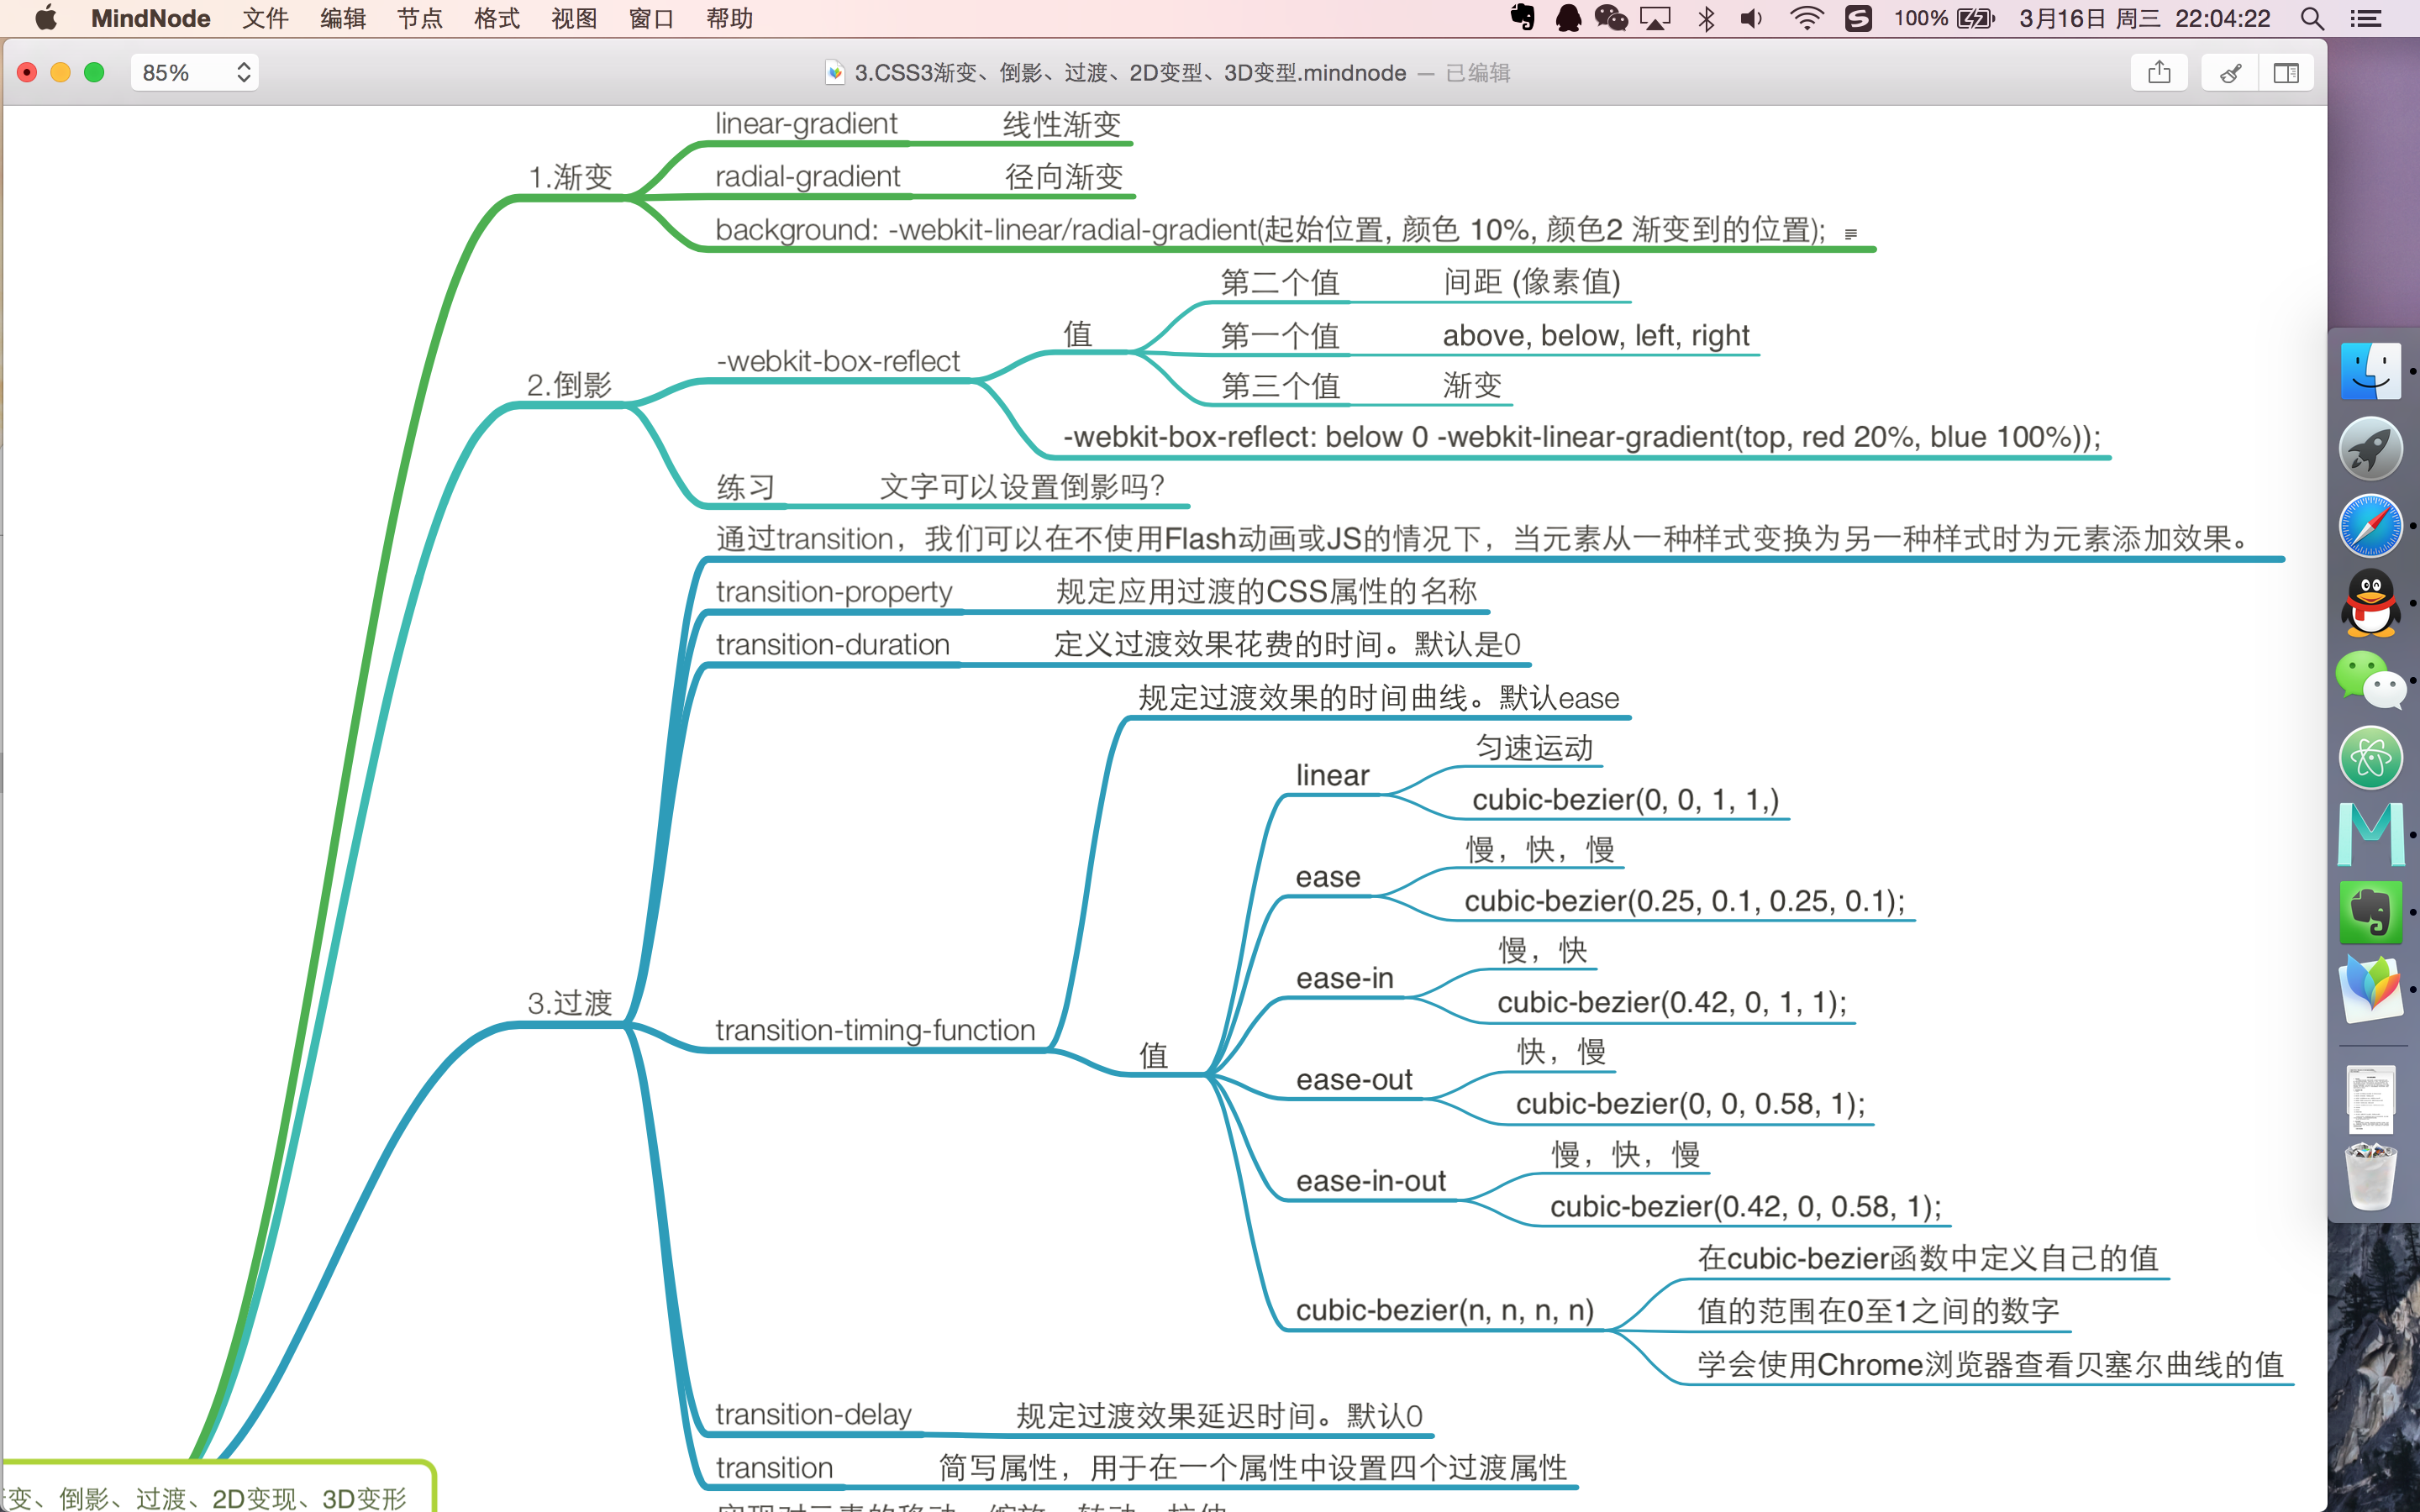Select the radial-gradient node
This screenshot has width=2420, height=1512.
tap(808, 176)
